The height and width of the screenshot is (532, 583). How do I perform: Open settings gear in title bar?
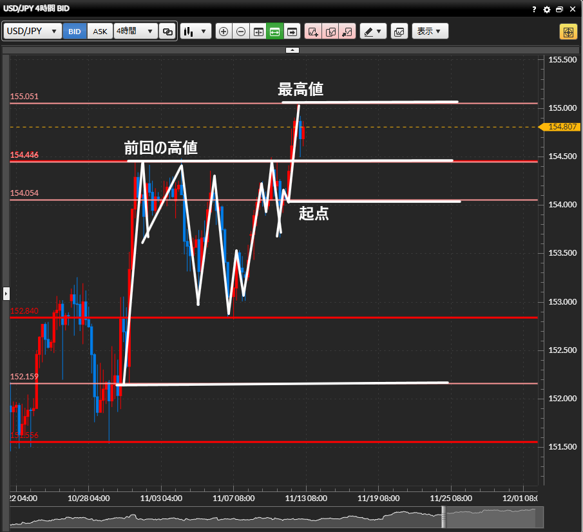pyautogui.click(x=547, y=9)
